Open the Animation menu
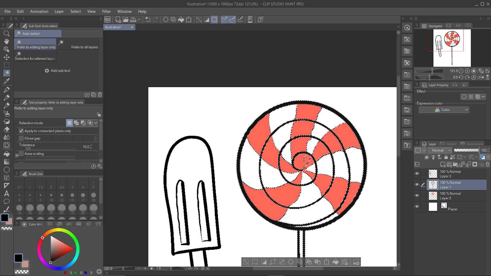This screenshot has width=491, height=276. 39,11
